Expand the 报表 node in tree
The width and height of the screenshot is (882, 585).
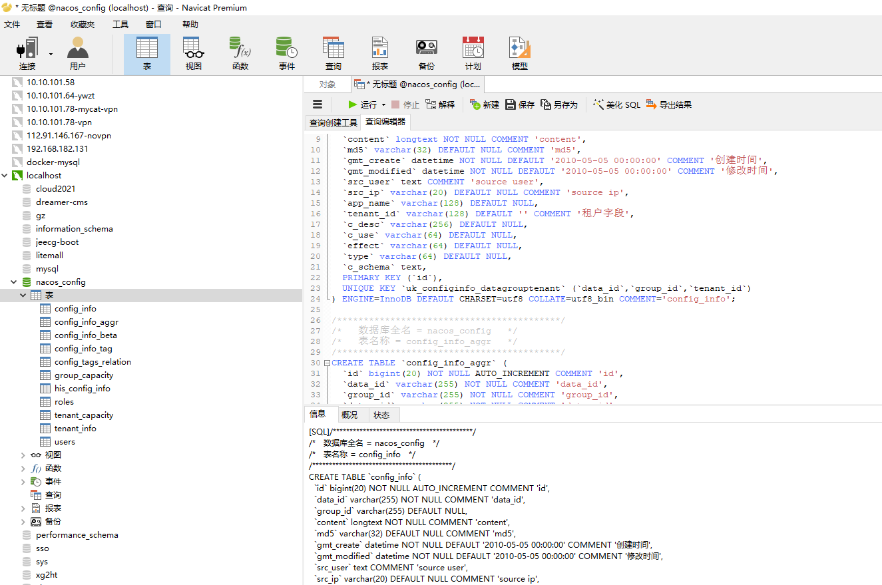point(23,508)
